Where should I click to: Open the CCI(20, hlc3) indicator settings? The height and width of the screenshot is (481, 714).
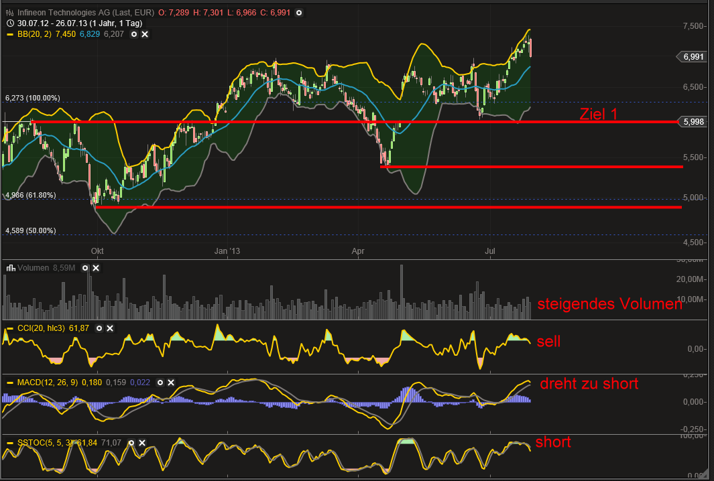(99, 328)
